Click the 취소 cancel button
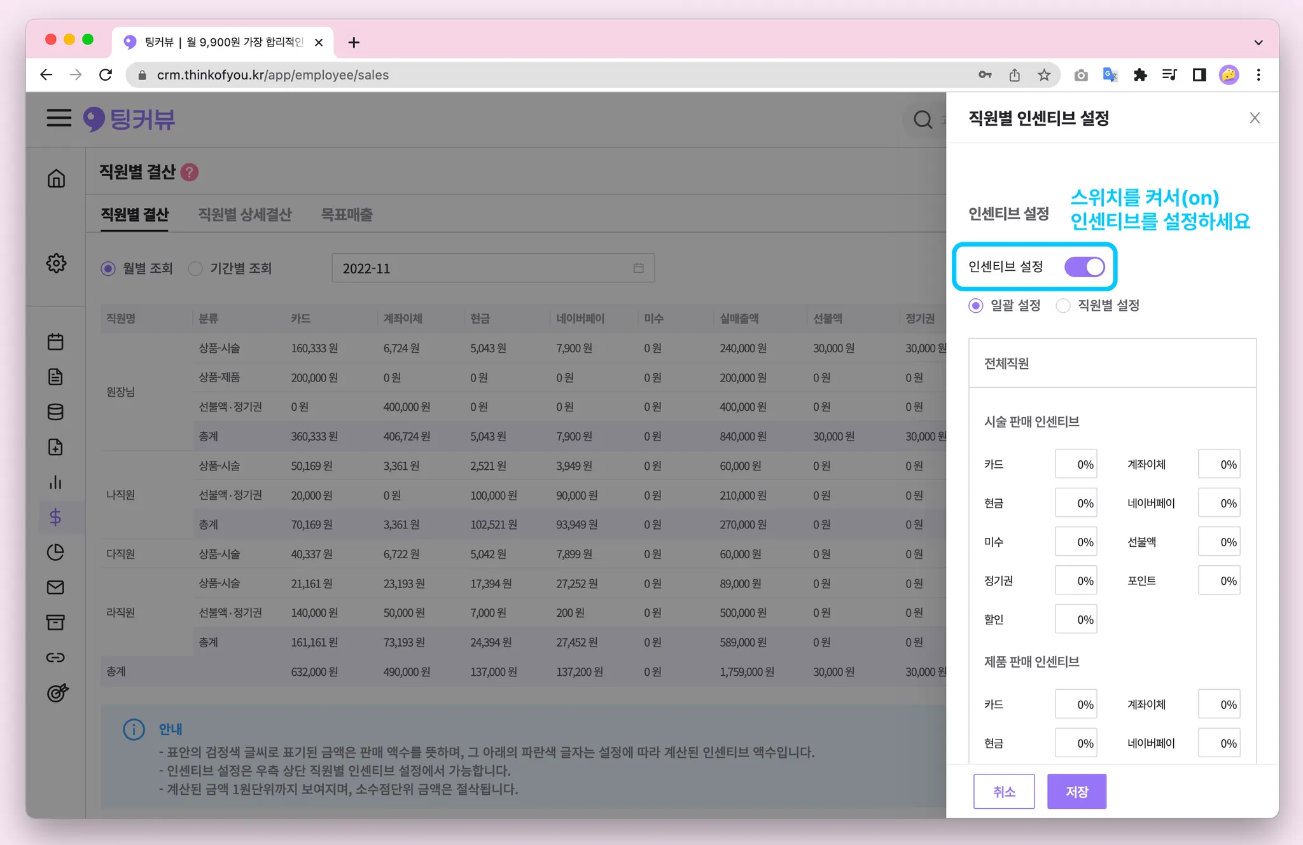1303x845 pixels. coord(1004,792)
